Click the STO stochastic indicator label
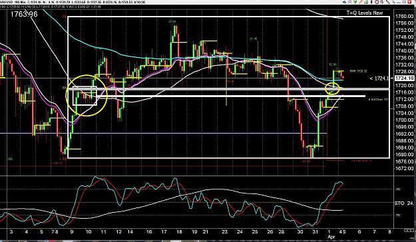 click(399, 203)
